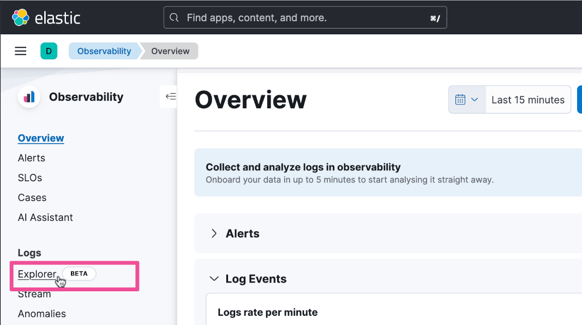Click the Observability breadcrumb
582x325 pixels.
coord(104,51)
